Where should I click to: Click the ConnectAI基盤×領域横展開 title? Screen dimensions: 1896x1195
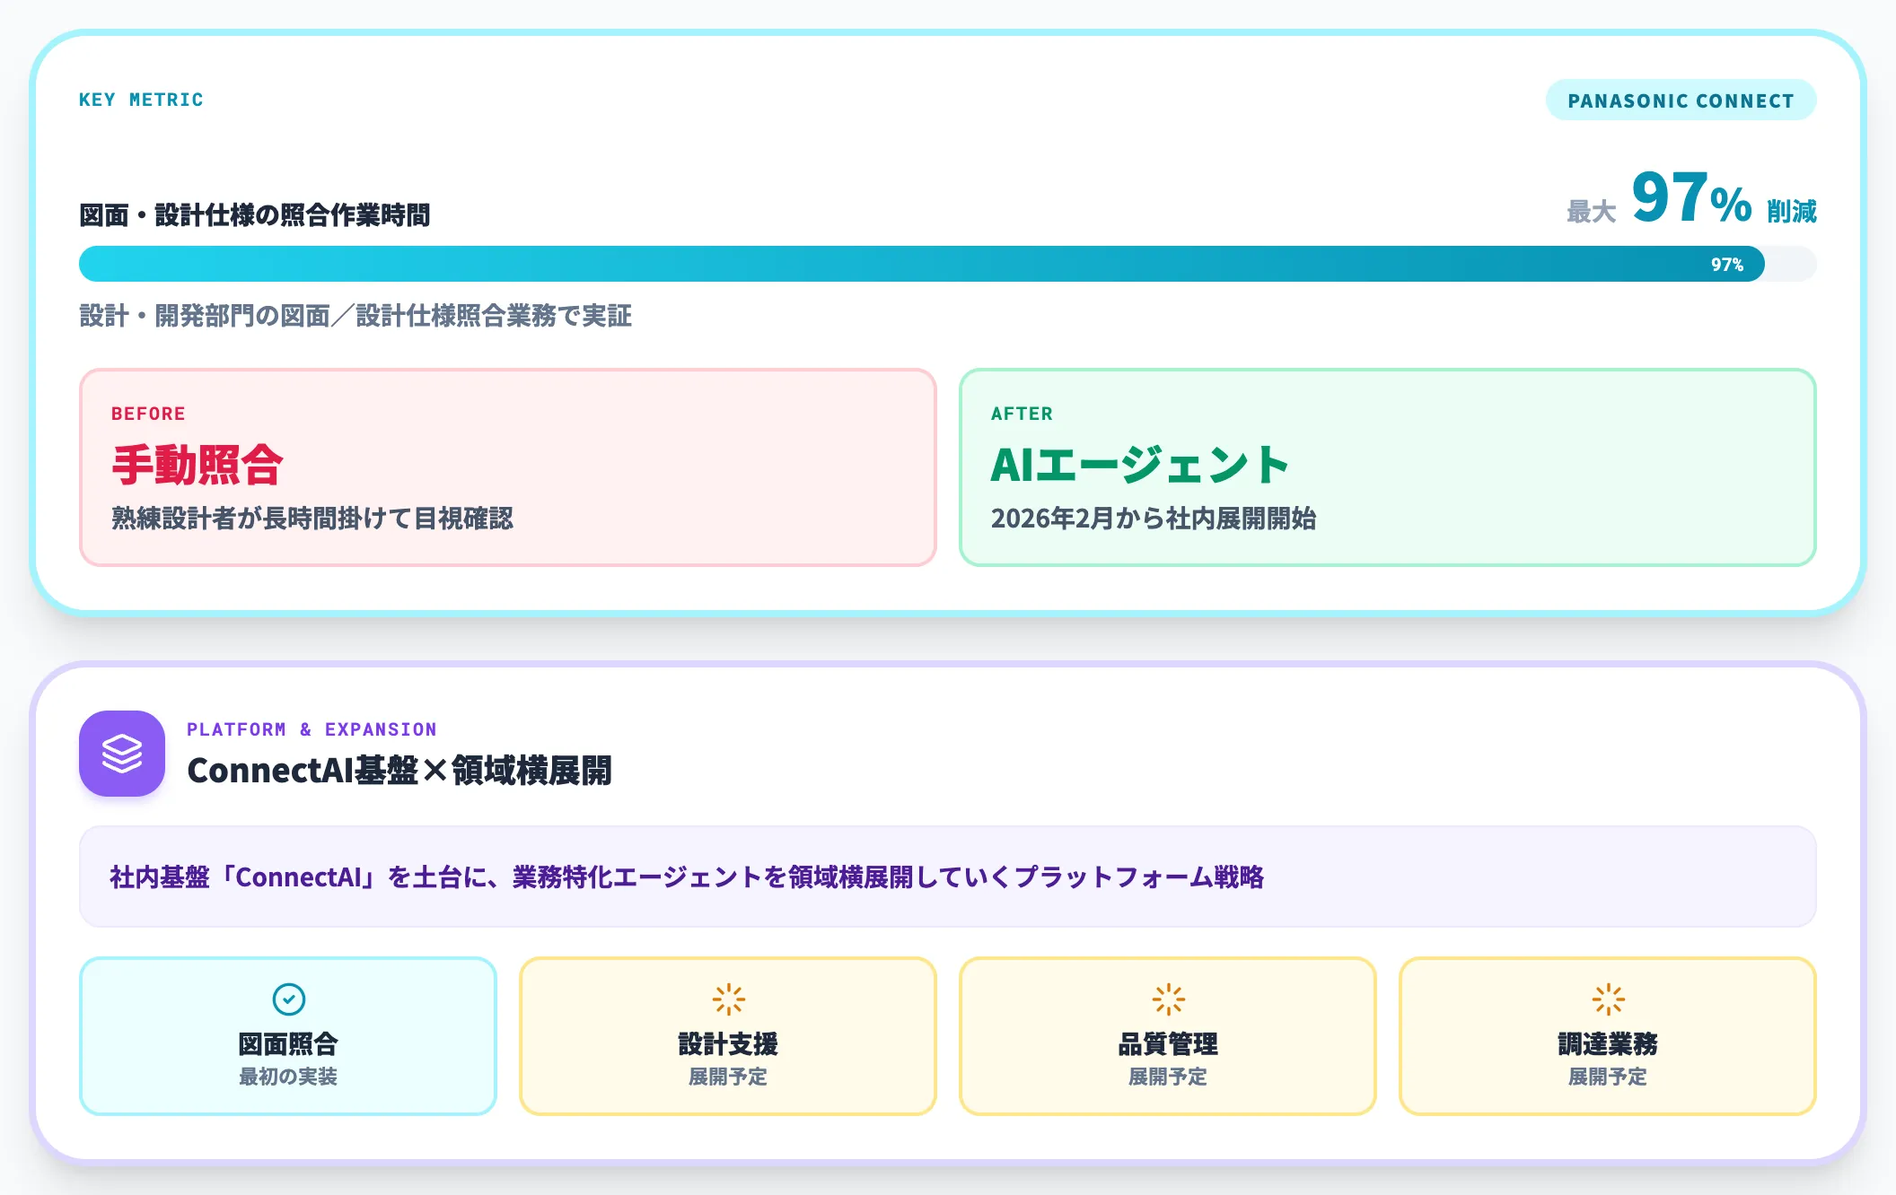pyautogui.click(x=399, y=771)
